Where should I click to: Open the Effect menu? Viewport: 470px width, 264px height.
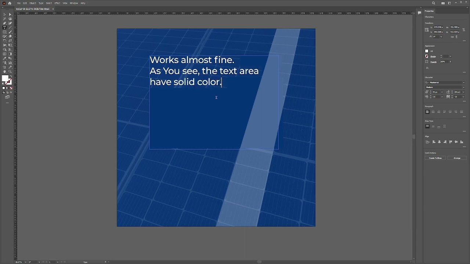click(57, 3)
